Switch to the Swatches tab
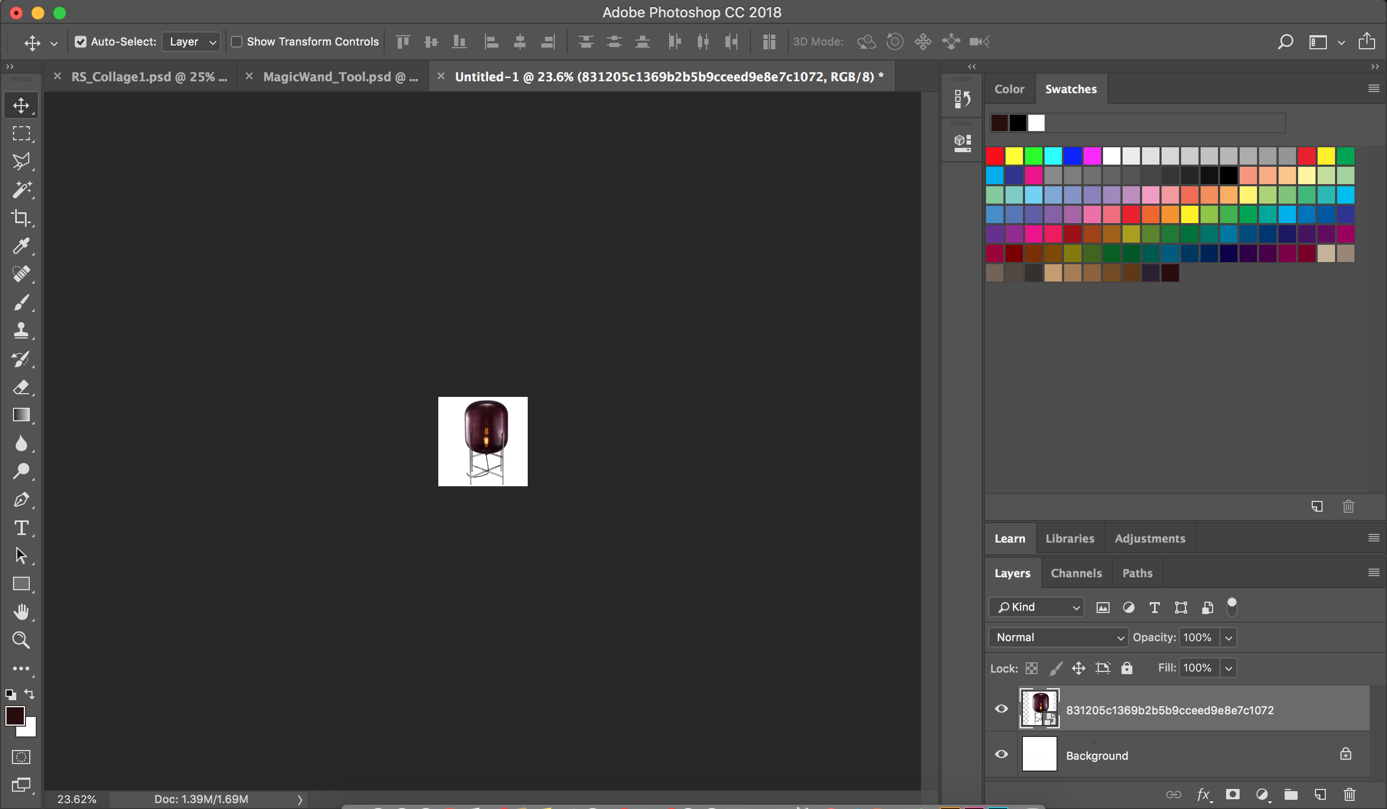This screenshot has width=1387, height=809. coord(1070,88)
